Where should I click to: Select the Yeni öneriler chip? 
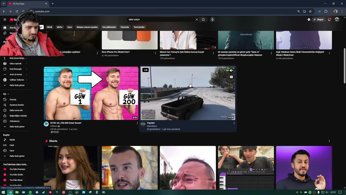(x=139, y=27)
